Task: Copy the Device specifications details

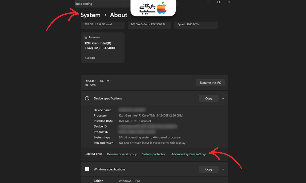Action: pos(209,98)
